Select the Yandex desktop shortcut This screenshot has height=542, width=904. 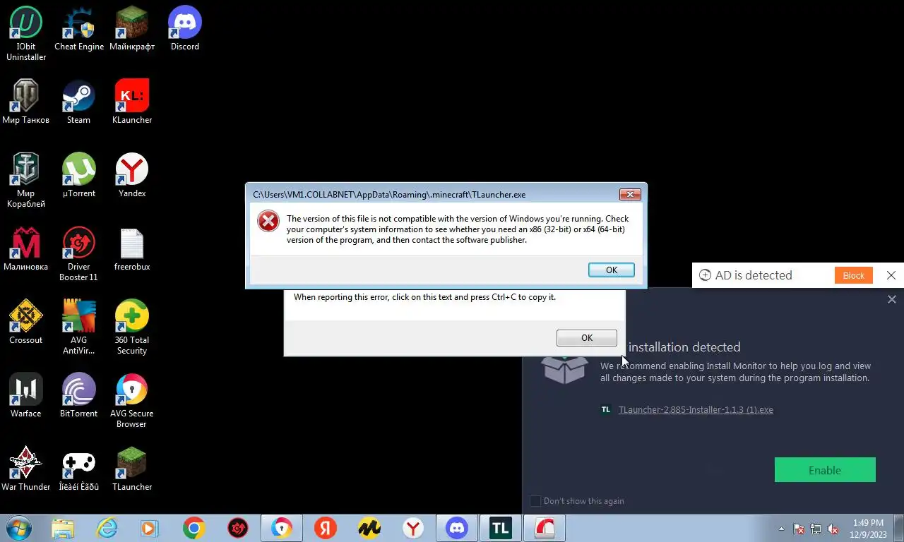point(132,175)
